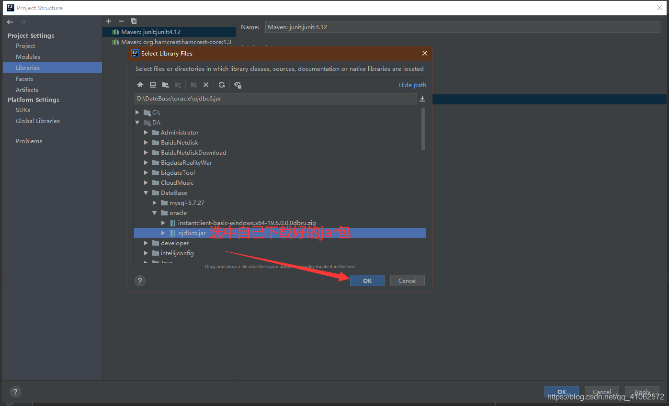Click OK in Select Library Files dialog
This screenshot has height=406, width=669.
(367, 281)
